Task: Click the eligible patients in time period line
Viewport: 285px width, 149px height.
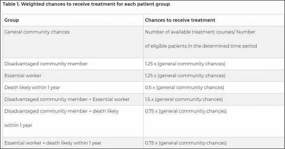Action: tap(201, 46)
